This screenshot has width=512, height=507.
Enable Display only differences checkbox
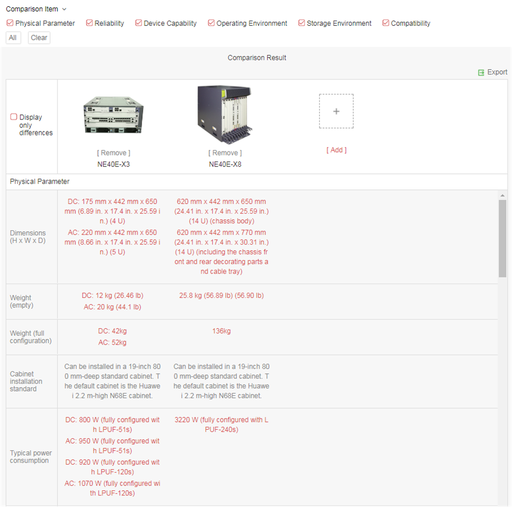pyautogui.click(x=14, y=117)
